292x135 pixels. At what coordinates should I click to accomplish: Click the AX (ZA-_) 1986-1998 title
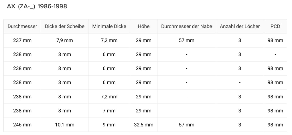[37, 6]
